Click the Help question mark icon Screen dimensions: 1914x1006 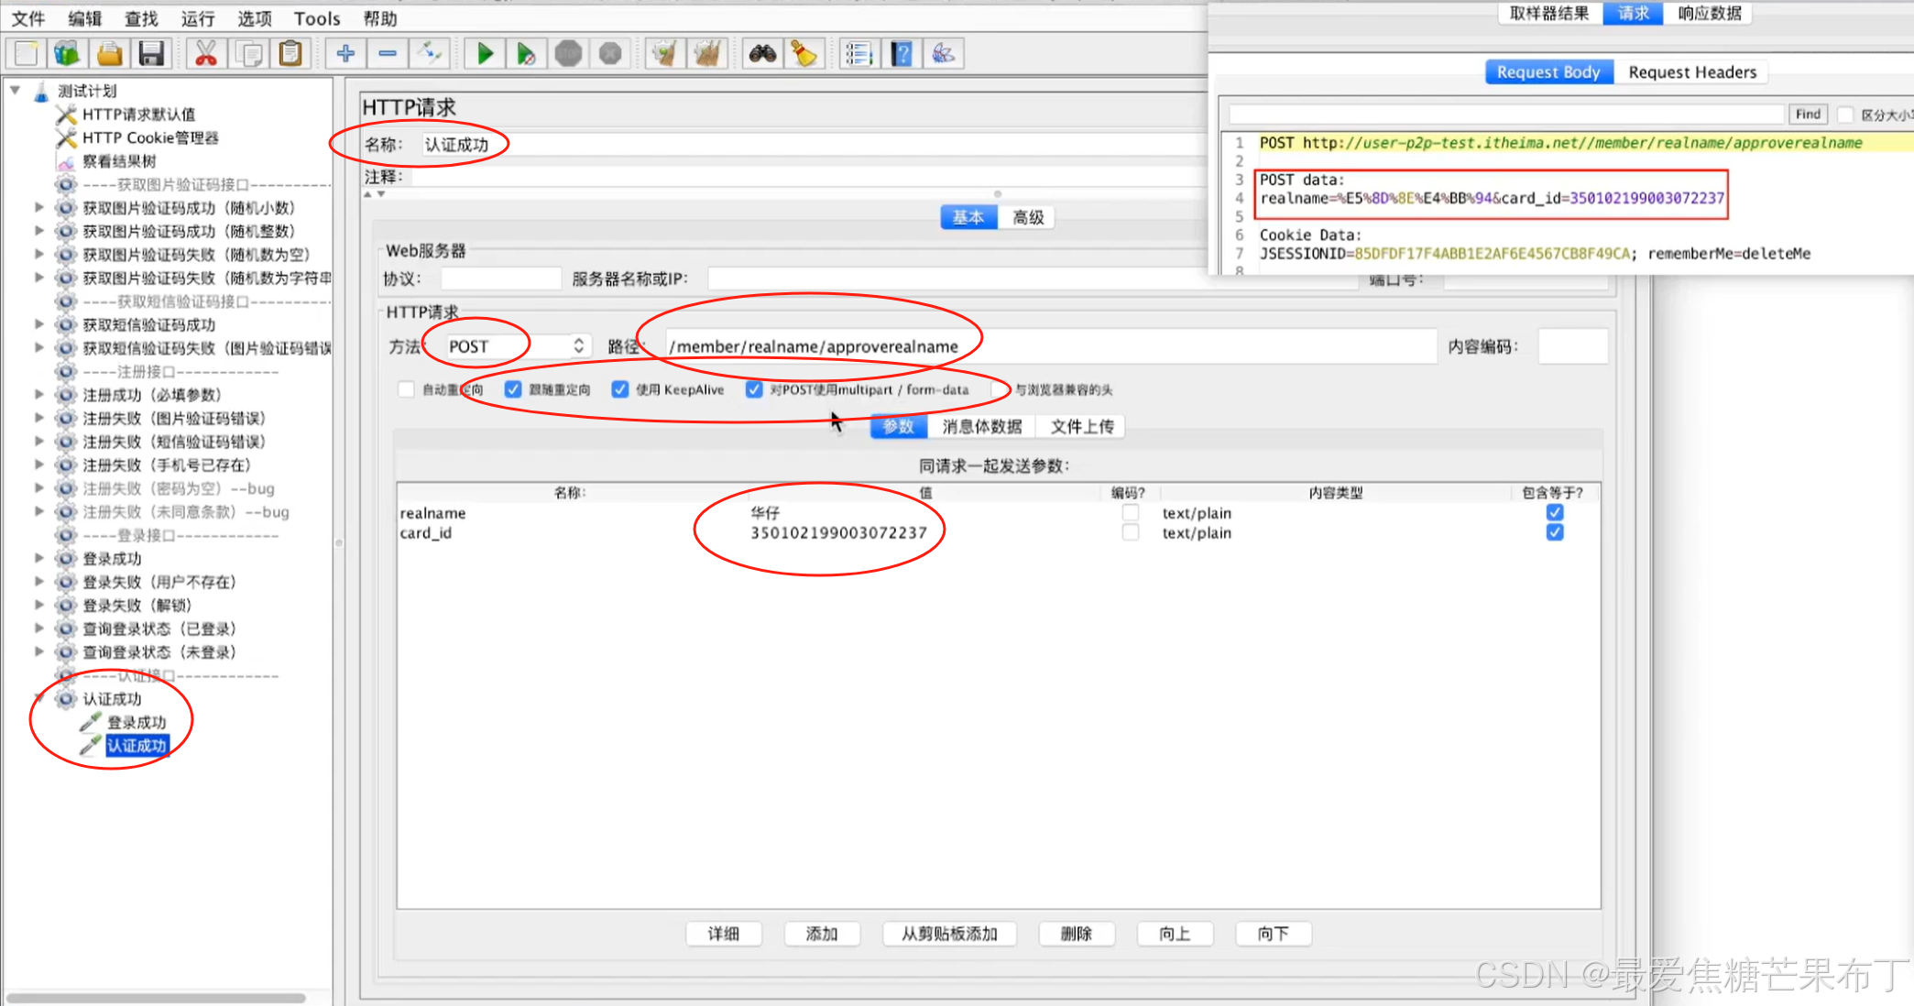(902, 54)
